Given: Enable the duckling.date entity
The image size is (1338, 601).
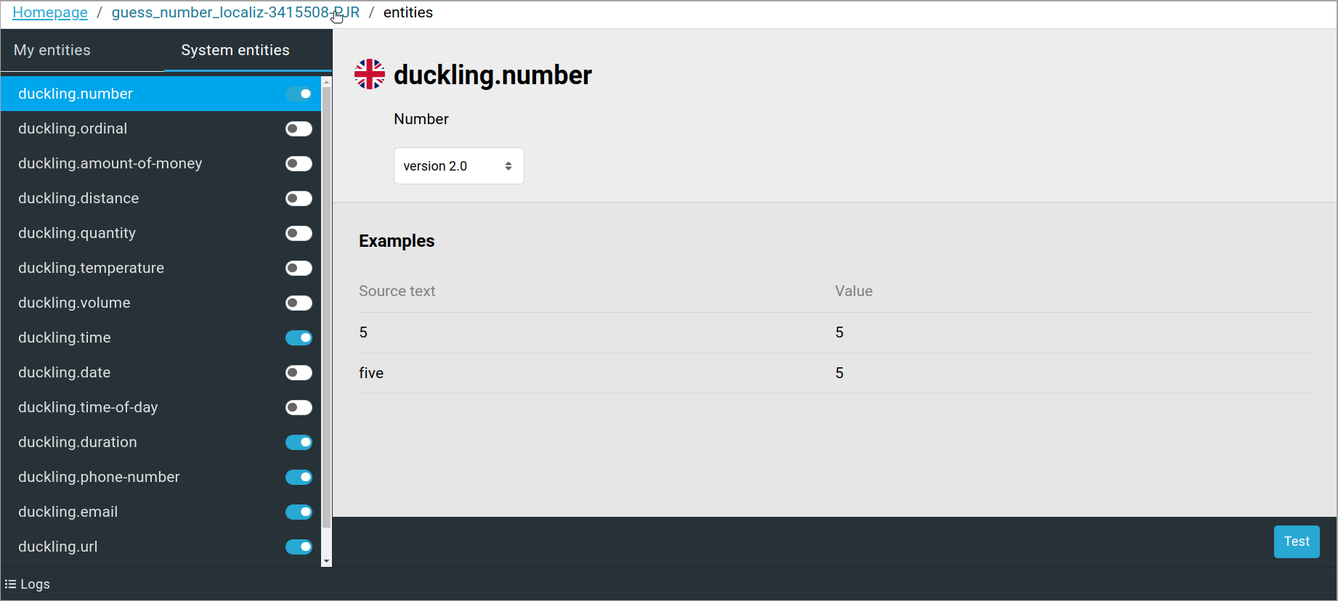Looking at the screenshot, I should 299,372.
